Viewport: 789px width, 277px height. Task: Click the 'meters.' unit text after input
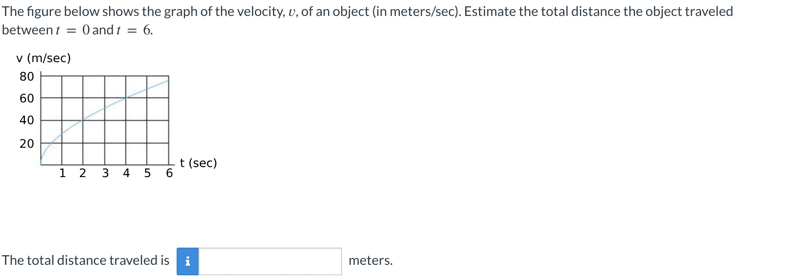coord(371,261)
